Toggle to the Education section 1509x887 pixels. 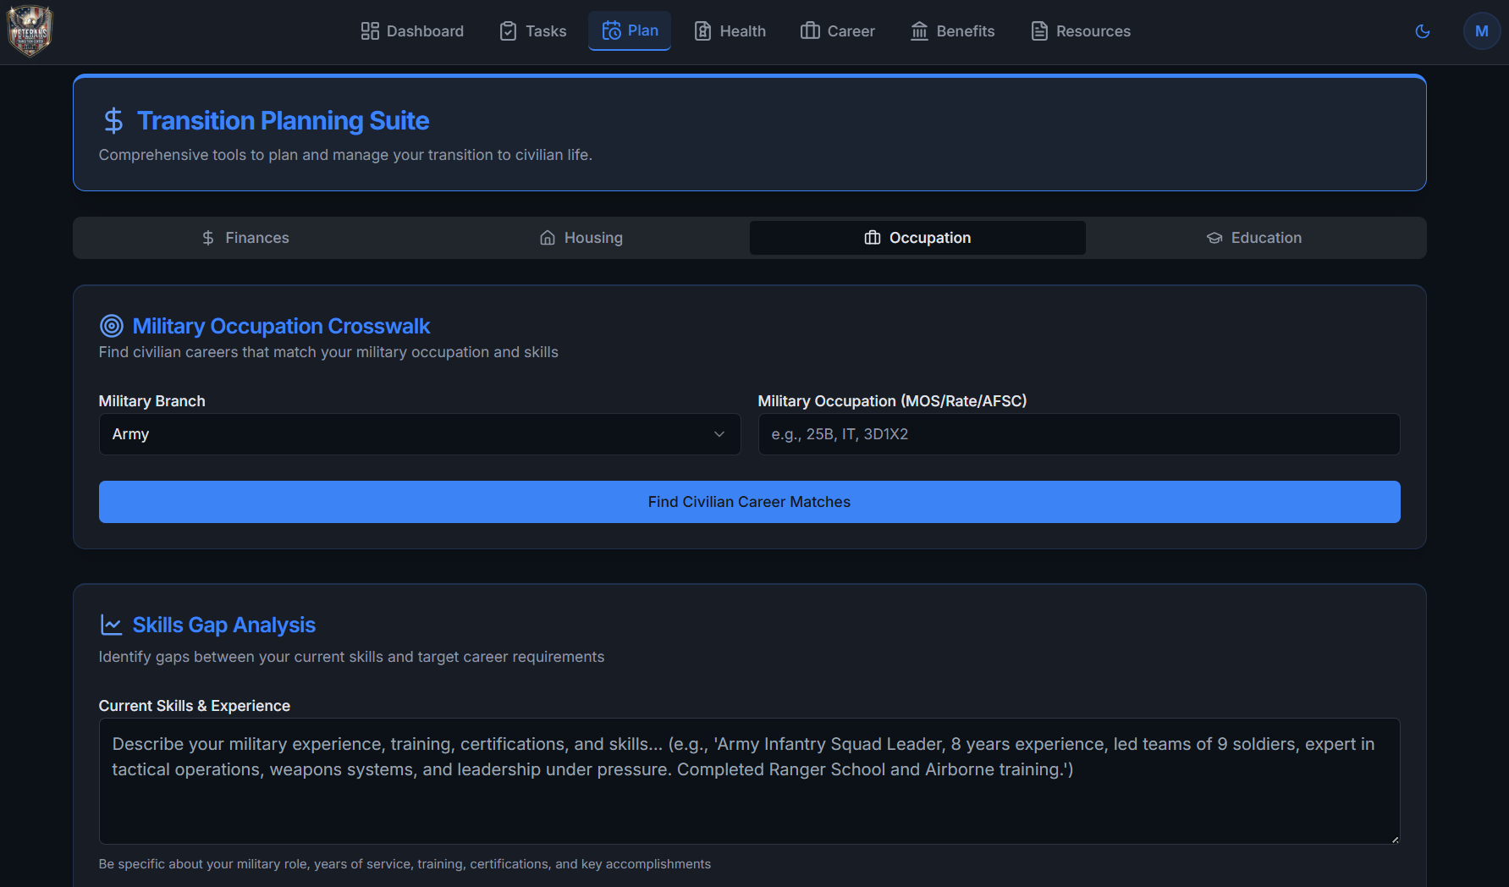tap(1254, 238)
